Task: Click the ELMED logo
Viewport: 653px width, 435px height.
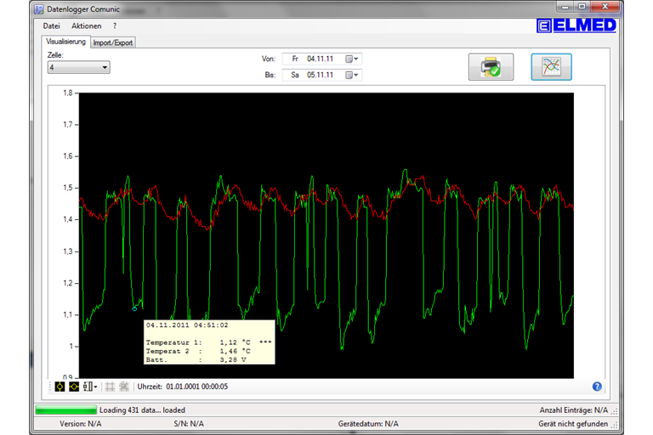Action: pos(577,26)
